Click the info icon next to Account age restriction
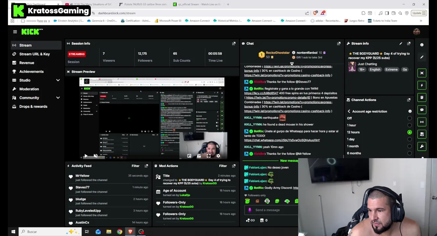The image size is (437, 236). (x=410, y=111)
